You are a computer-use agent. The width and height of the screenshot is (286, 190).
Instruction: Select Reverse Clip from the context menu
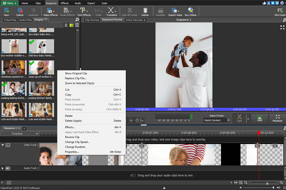tap(73, 137)
